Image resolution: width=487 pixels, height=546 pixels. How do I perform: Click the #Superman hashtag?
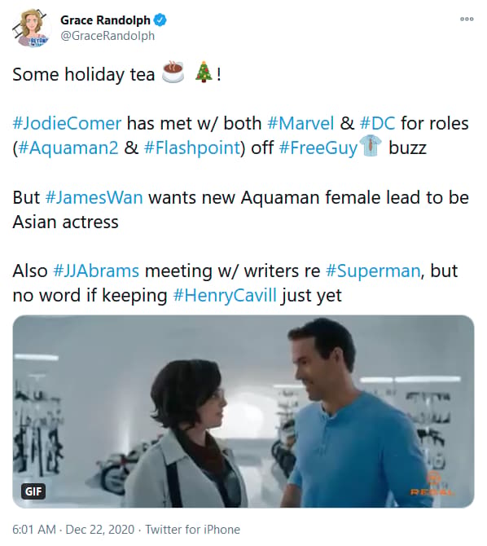pos(373,271)
